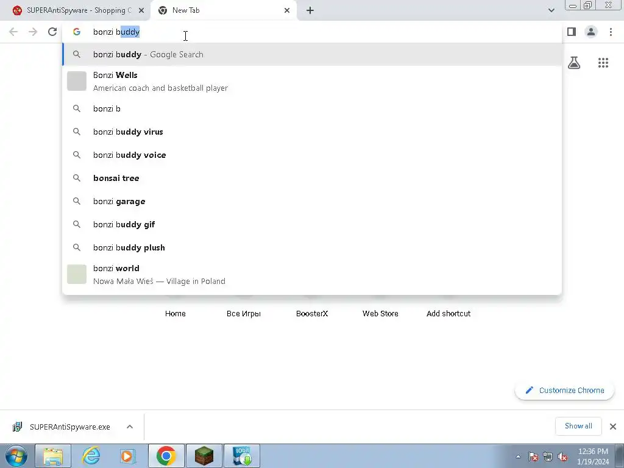
Task: Click the SUPERAntiSpyware tab favicon
Action: (17, 10)
